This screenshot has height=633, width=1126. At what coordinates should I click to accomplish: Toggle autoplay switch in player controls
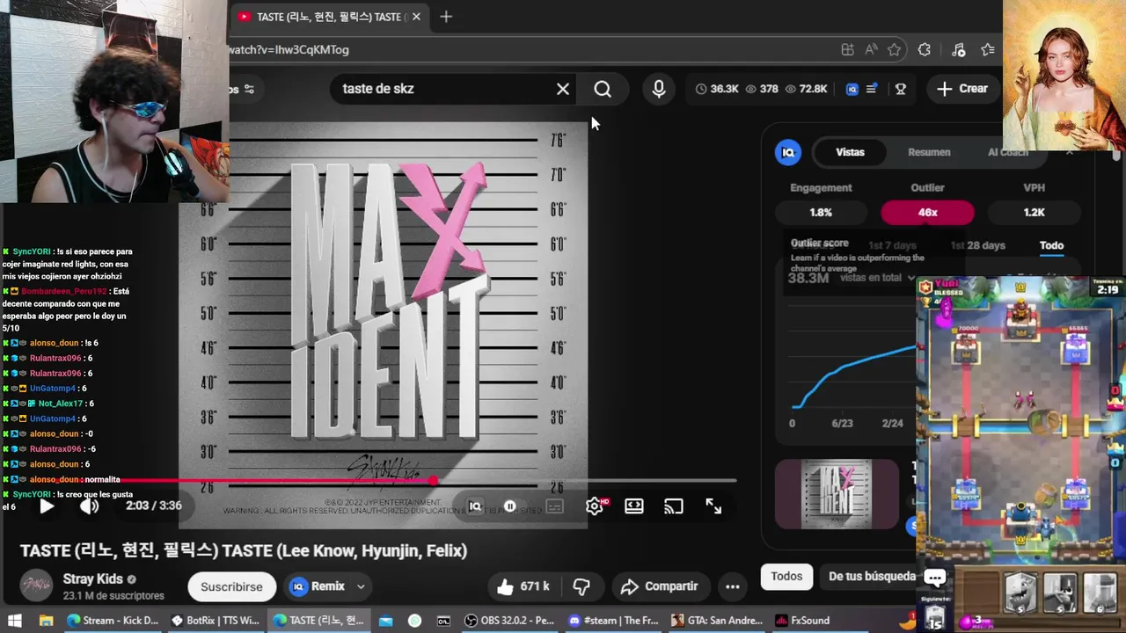coord(509,506)
